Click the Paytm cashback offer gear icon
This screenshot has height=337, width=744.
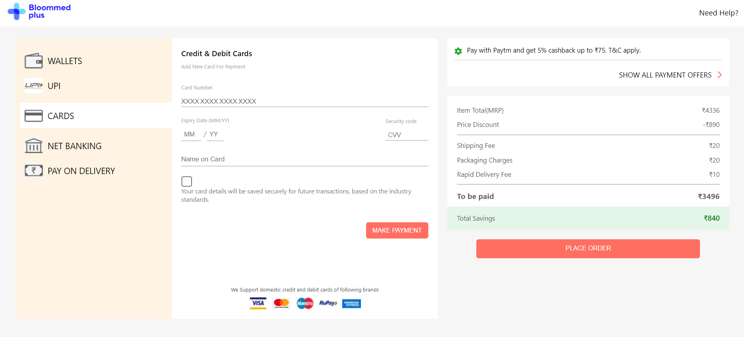point(458,51)
